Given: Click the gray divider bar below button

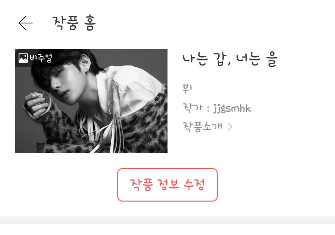Looking at the screenshot, I should click(167, 220).
